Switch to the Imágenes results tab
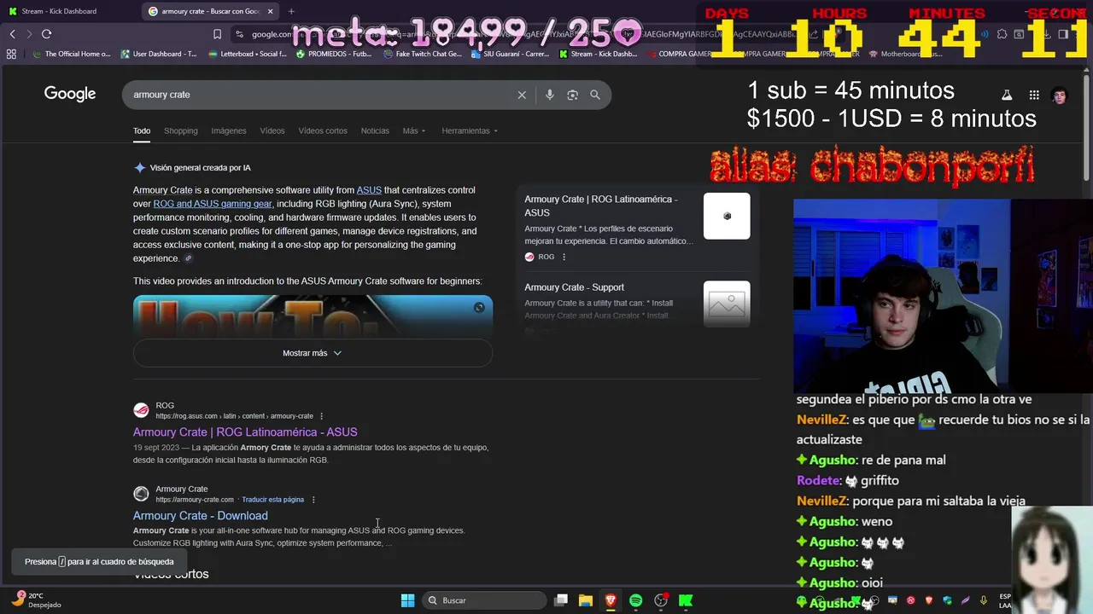 point(229,130)
